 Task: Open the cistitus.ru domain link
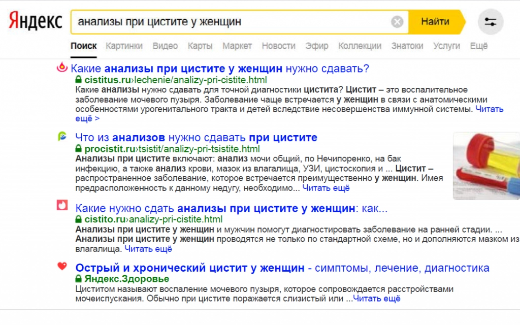108,80
